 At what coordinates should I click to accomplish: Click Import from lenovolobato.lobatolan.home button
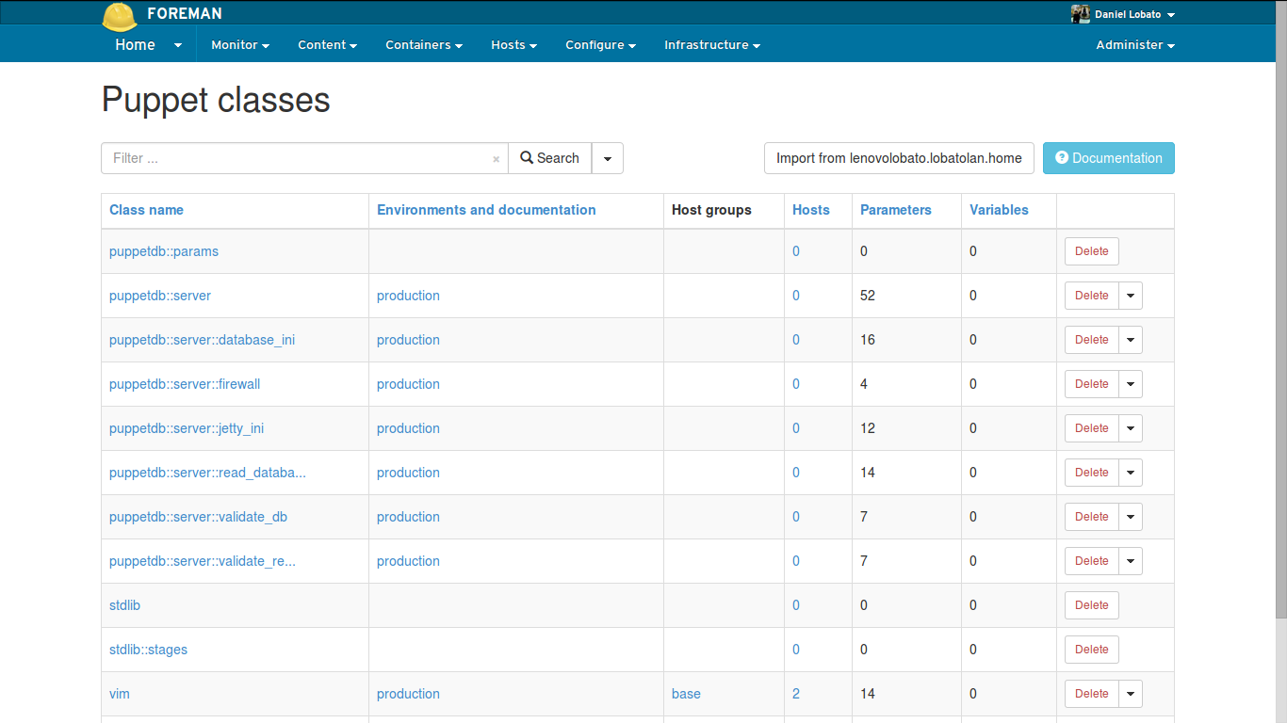899,158
